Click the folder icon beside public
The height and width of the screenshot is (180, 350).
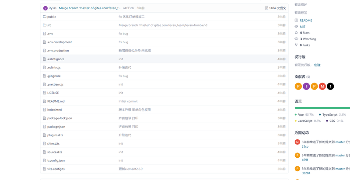[x=45, y=17]
